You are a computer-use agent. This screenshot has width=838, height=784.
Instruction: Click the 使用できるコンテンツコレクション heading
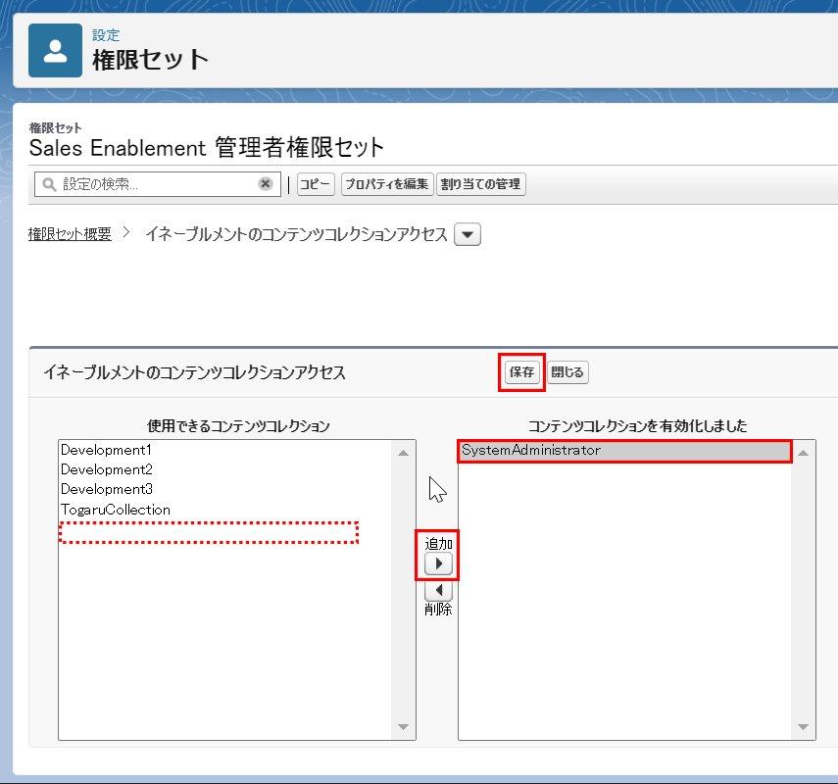pyautogui.click(x=238, y=426)
